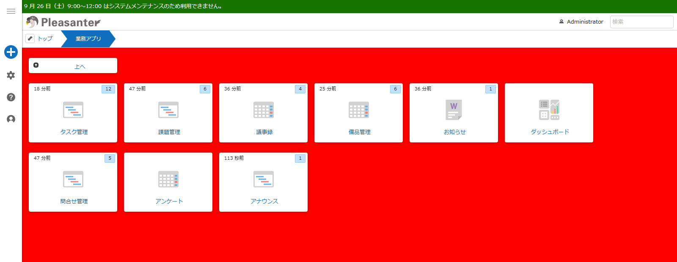Click the 47 分前 timestamp on 課題管理
The width and height of the screenshot is (677, 262).
point(137,89)
